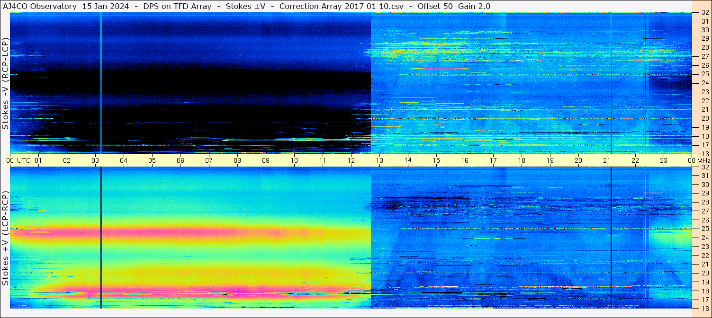Viewport: 712px width, 318px height.
Task: Click 25 MHz label of upper -V panel
Action: [704, 74]
